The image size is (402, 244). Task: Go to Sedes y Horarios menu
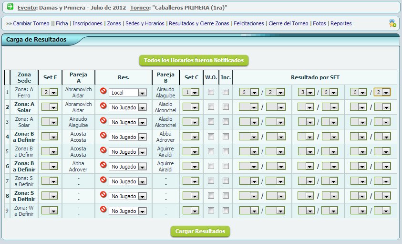tap(144, 23)
